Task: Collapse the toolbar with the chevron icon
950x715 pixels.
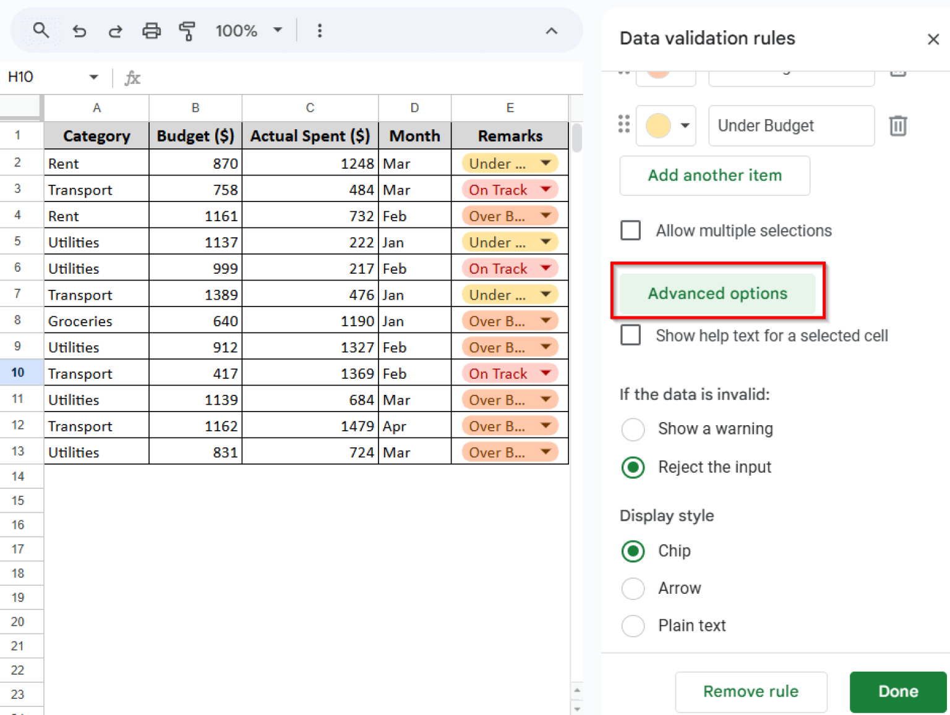Action: pos(551,30)
